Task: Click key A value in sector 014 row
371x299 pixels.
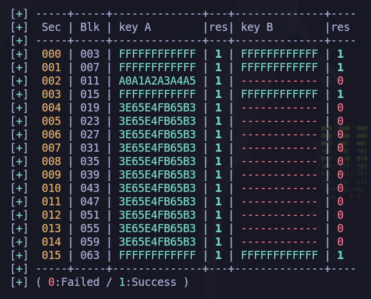Action: click(x=157, y=242)
